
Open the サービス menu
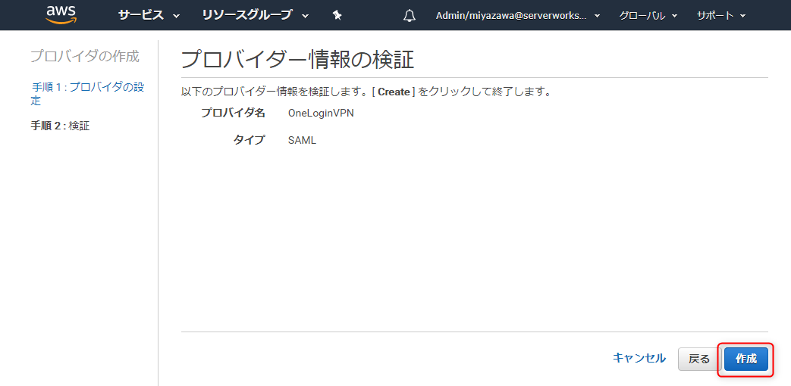pyautogui.click(x=149, y=16)
